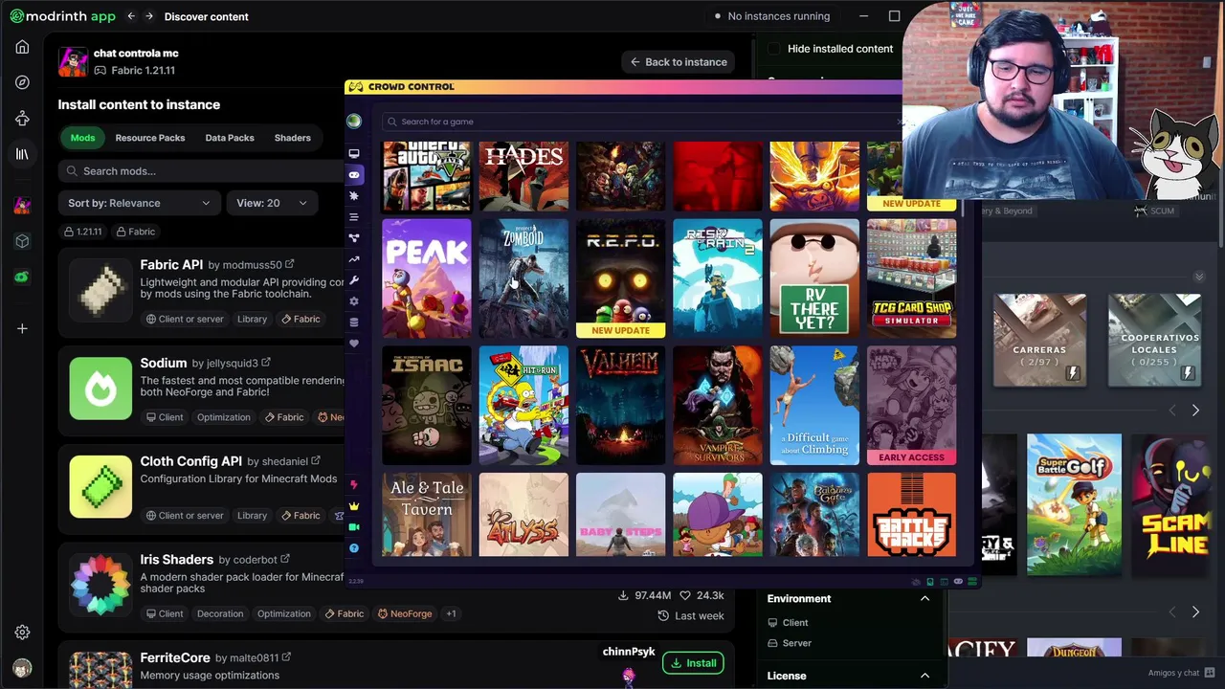
Task: Create new instance with plus icon
Action: (x=22, y=328)
